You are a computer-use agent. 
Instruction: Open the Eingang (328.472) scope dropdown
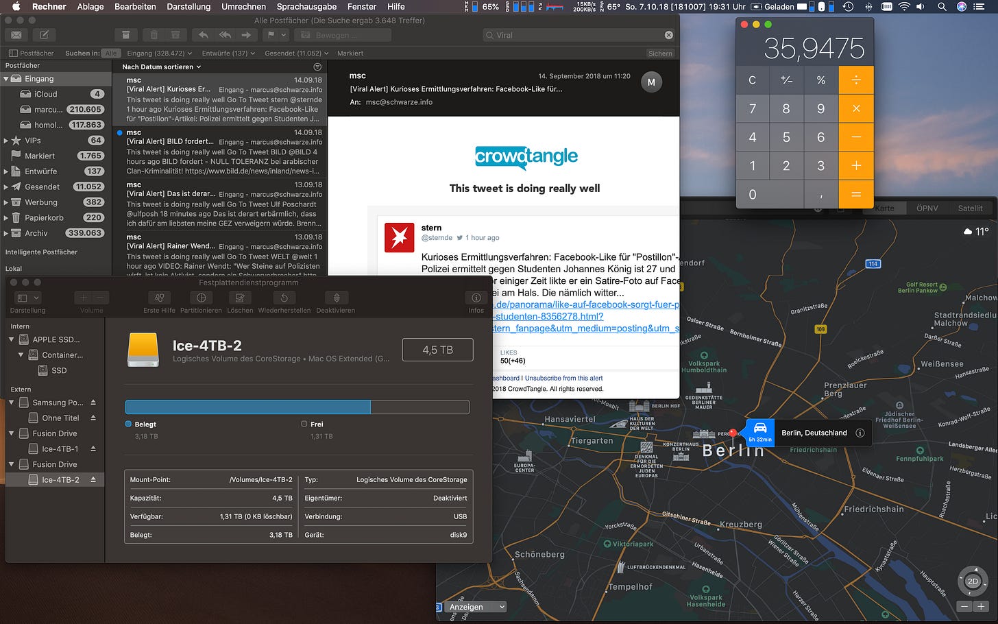click(x=160, y=53)
